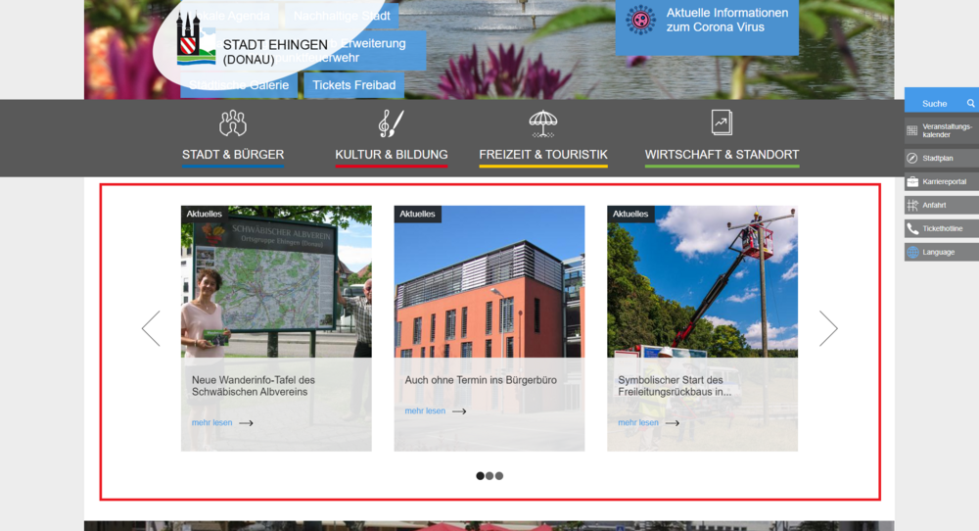Click mehr lesen under Bürgerbüro article
Screen dimensions: 979x531
click(425, 411)
